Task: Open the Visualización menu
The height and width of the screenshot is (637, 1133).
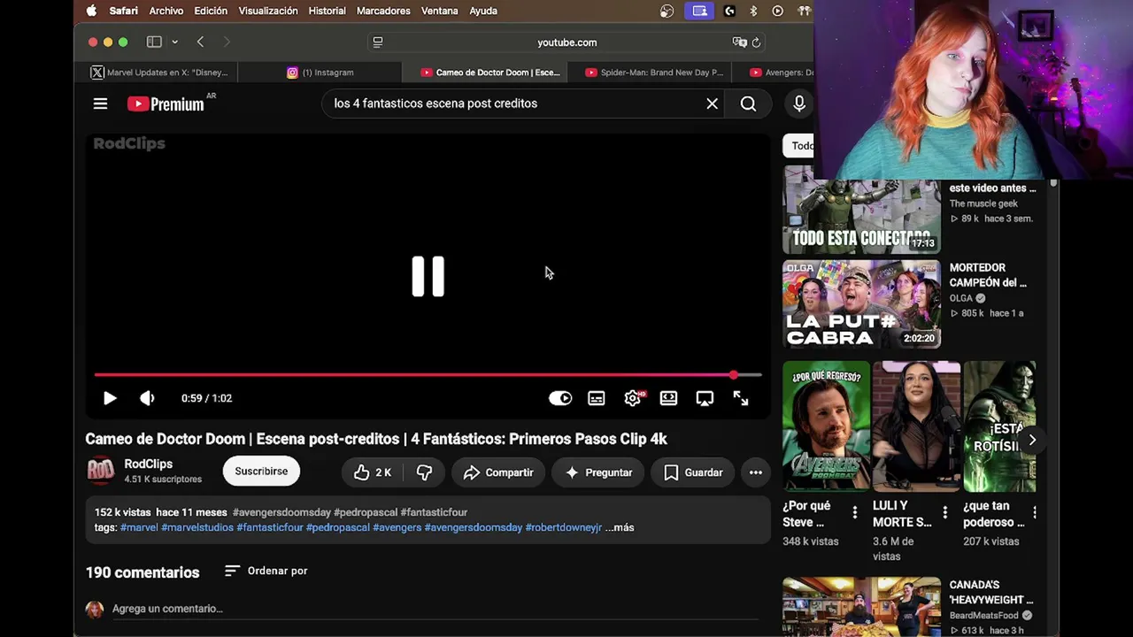Action: [268, 11]
